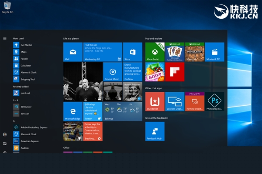
Task: Launch the Xbox (beta) tile
Action: [x=155, y=52]
